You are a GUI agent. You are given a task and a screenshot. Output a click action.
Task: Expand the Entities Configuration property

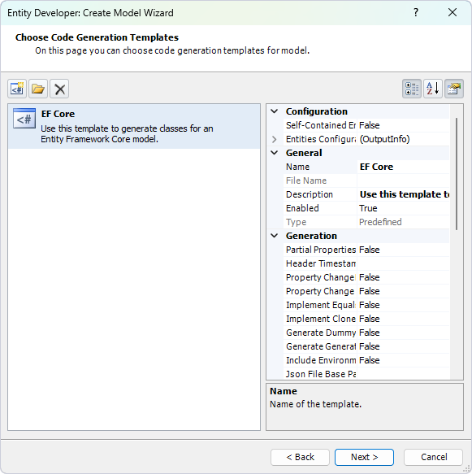click(x=275, y=139)
